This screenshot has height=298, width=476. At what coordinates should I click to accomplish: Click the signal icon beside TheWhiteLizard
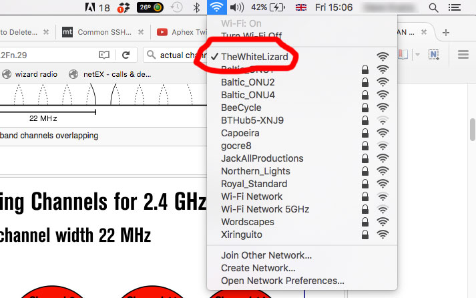coord(383,57)
